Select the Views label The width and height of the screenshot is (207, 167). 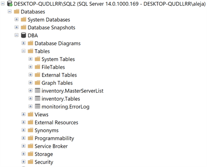[x=41, y=114]
